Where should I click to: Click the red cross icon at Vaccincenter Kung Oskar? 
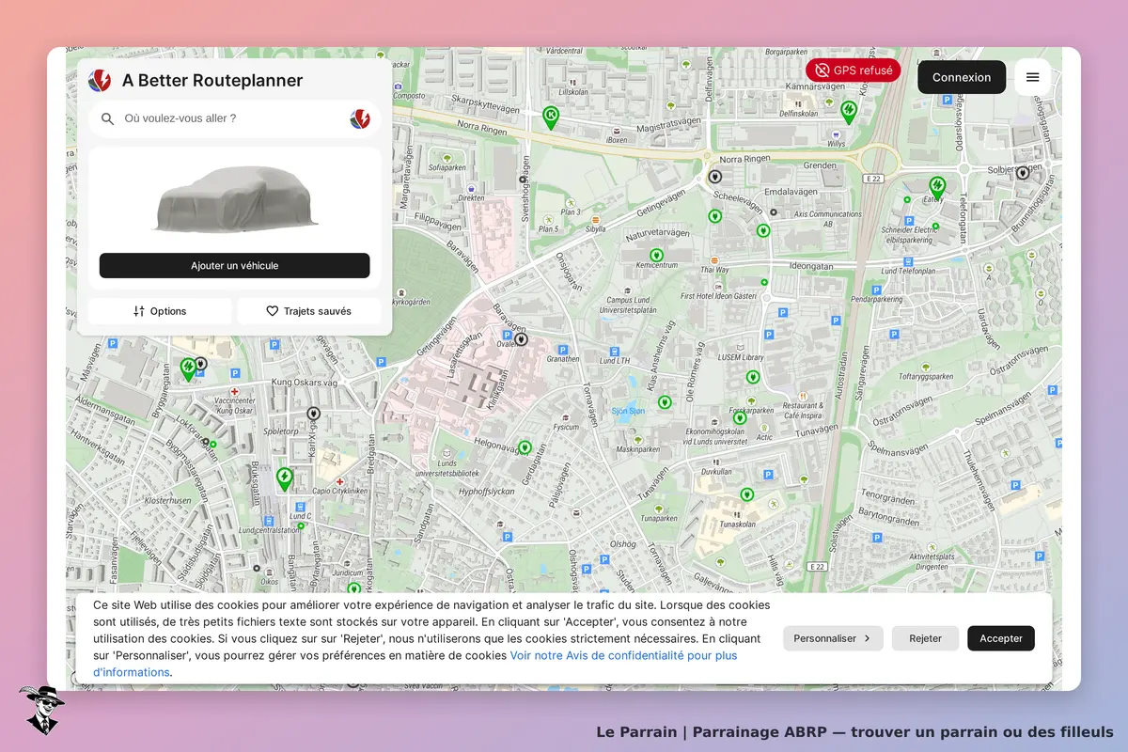click(x=235, y=390)
